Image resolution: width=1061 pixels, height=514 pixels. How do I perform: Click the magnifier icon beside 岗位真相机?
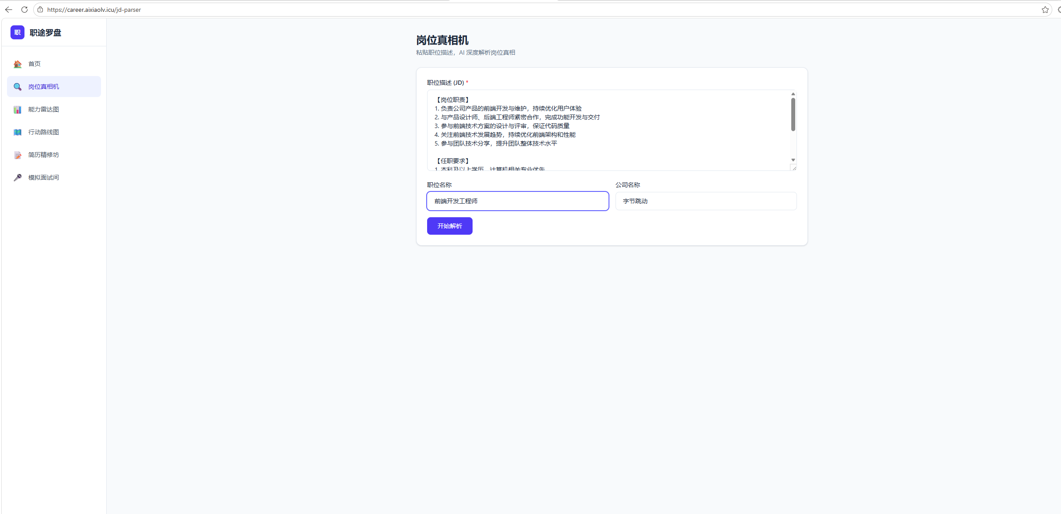17,87
